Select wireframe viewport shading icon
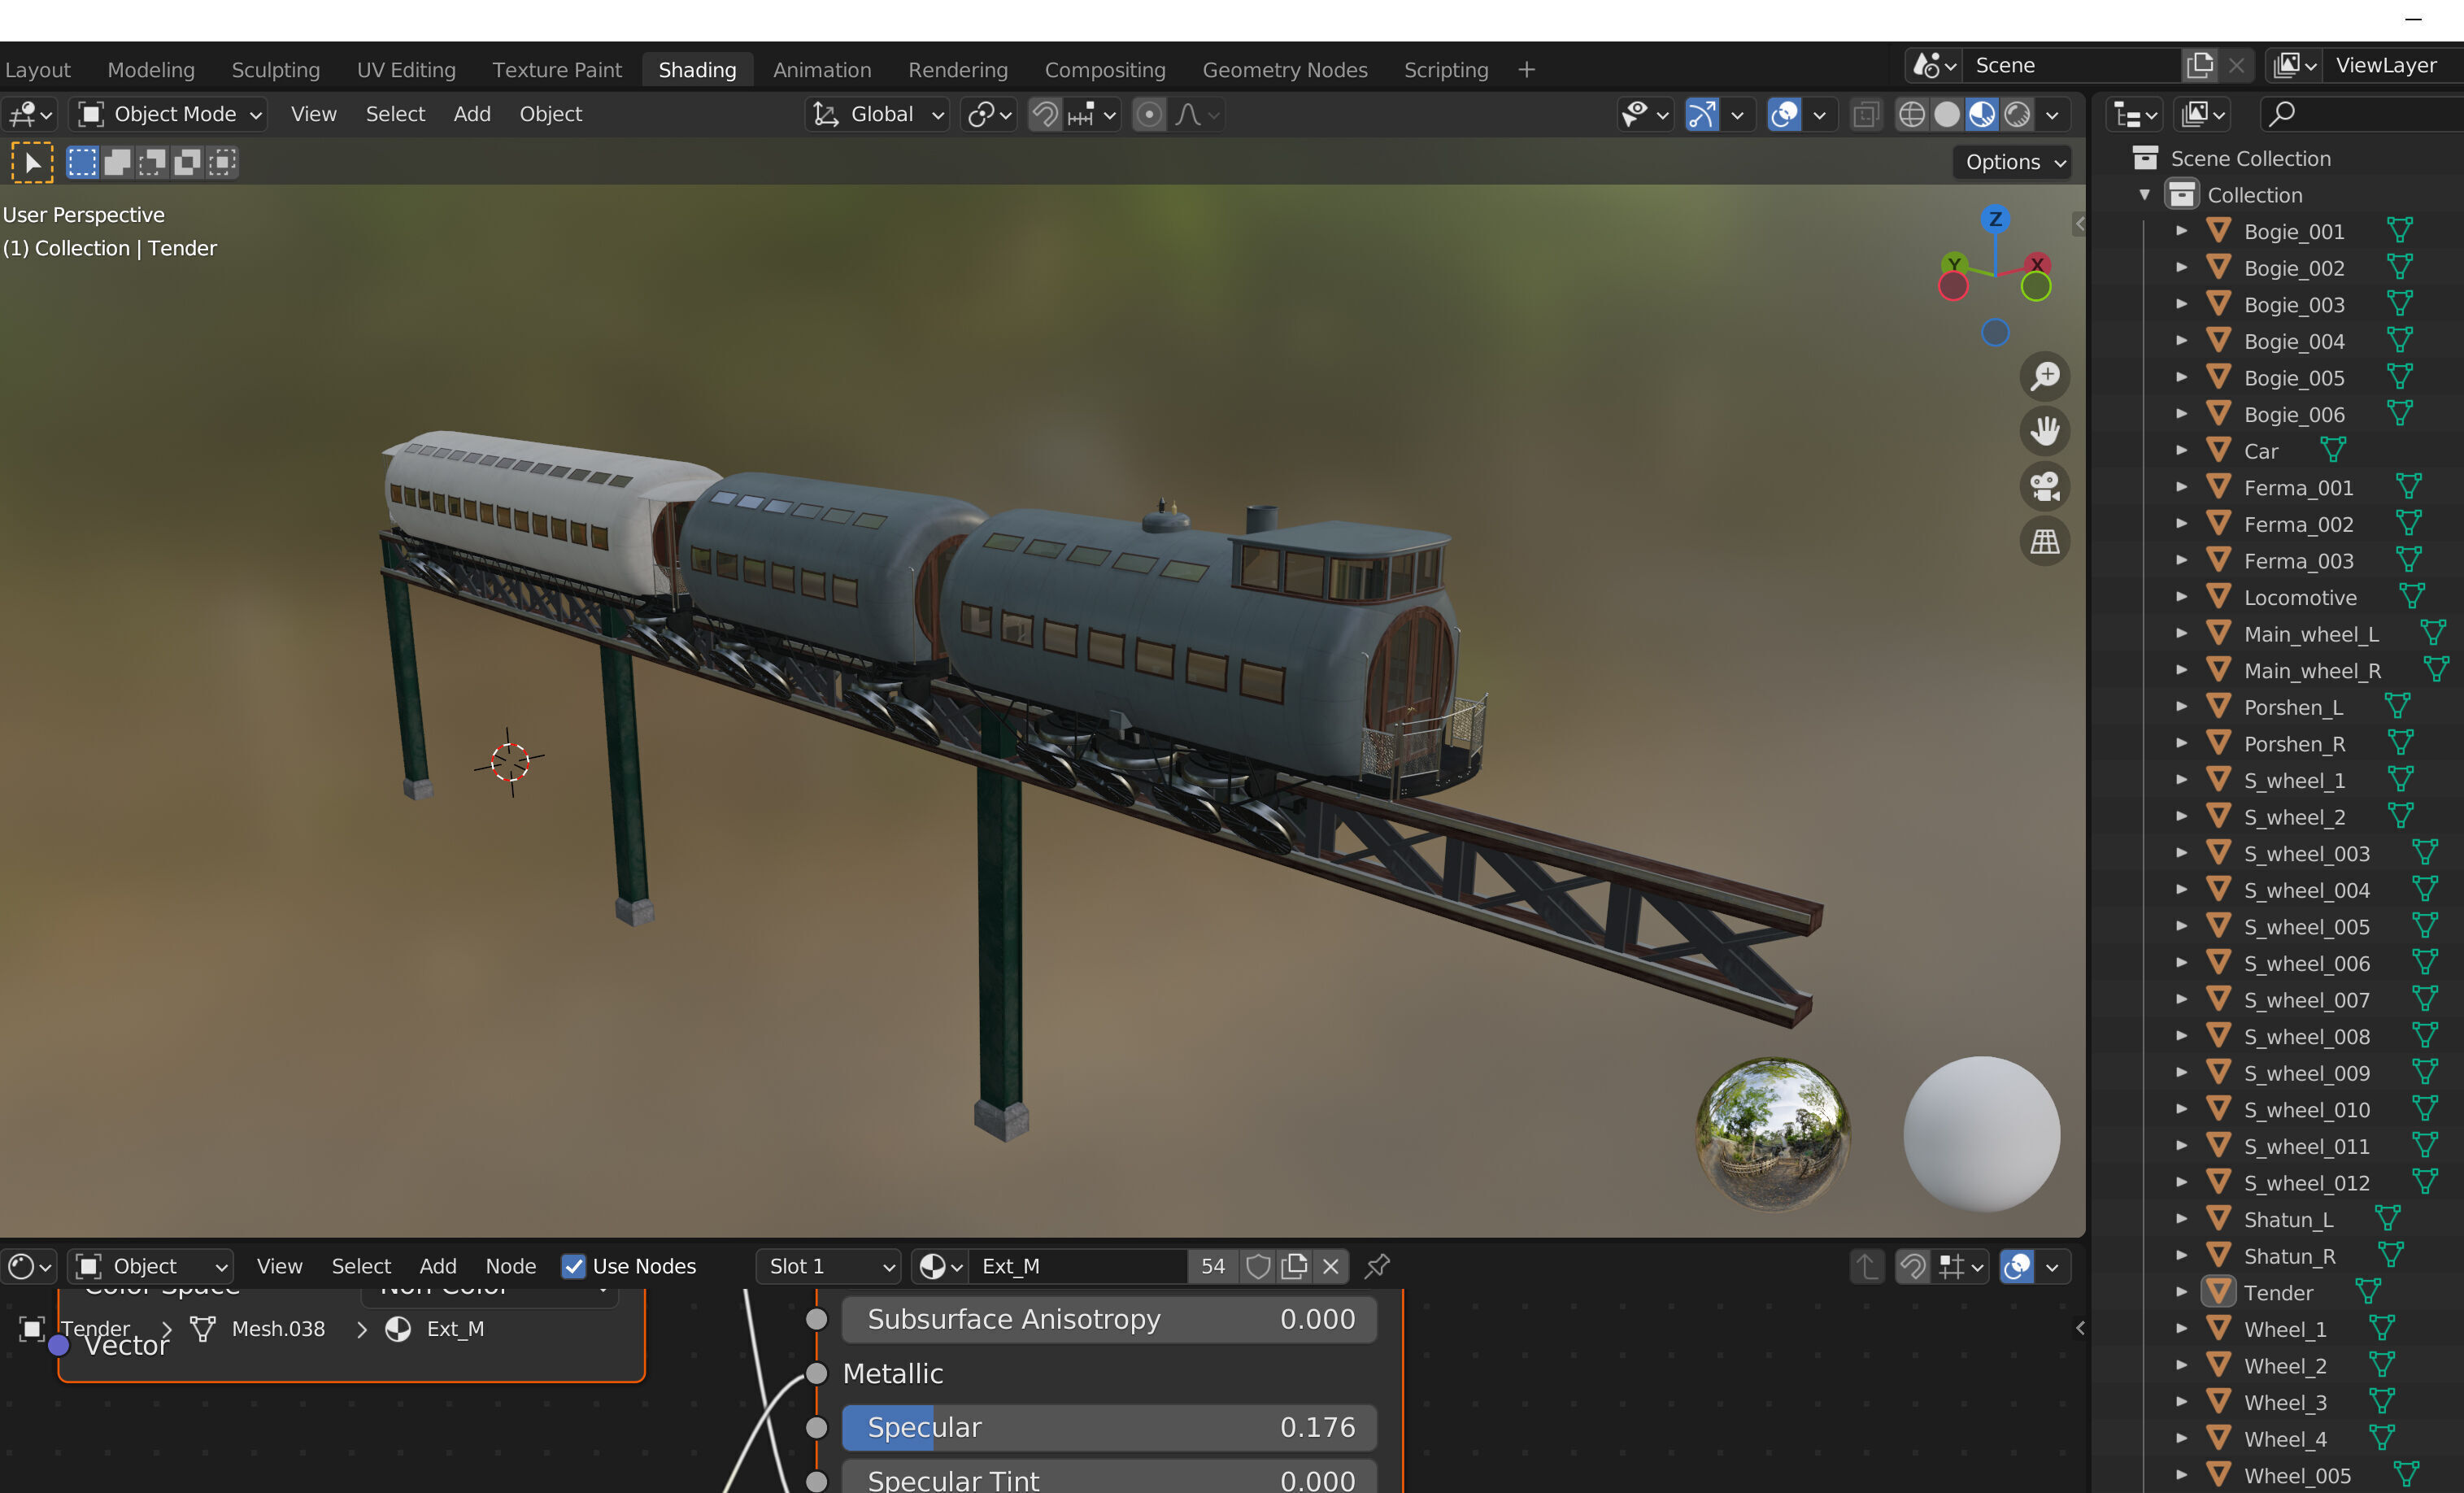Viewport: 2464px width, 1493px height. click(x=1911, y=115)
